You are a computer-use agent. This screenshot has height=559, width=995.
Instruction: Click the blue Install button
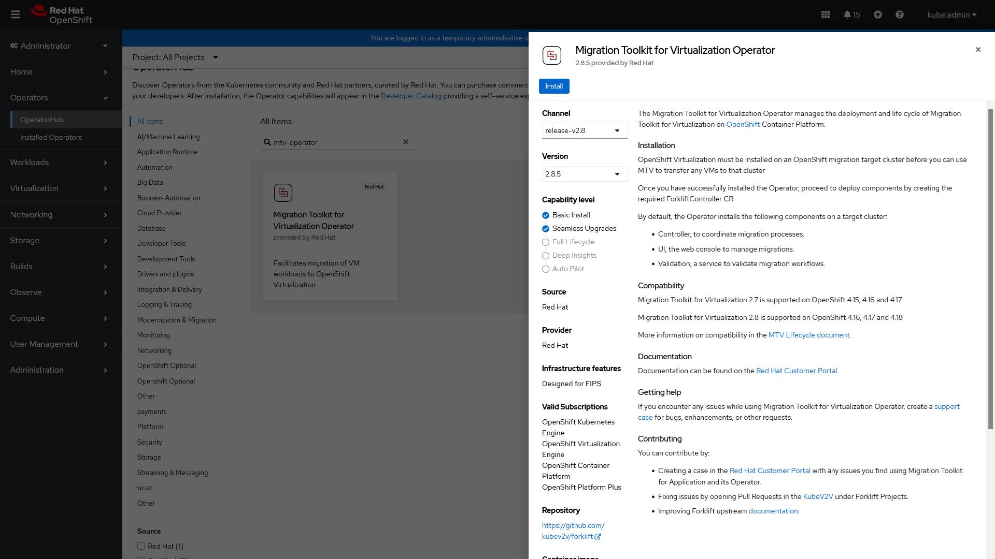(x=553, y=86)
